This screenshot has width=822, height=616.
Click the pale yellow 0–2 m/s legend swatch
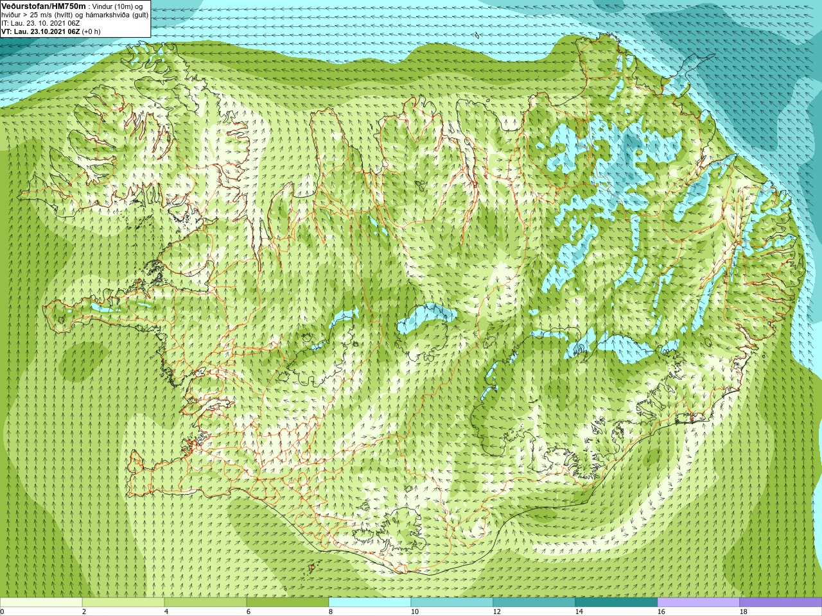pyautogui.click(x=41, y=603)
